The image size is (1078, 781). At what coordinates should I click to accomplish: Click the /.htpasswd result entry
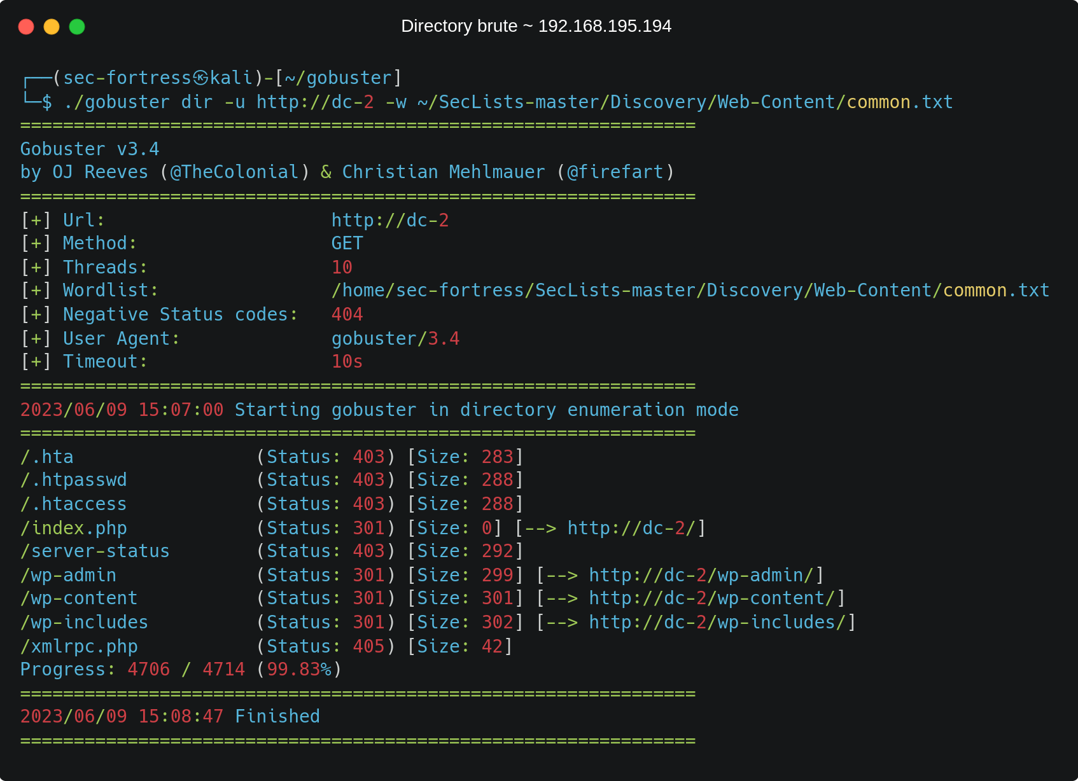pos(73,480)
